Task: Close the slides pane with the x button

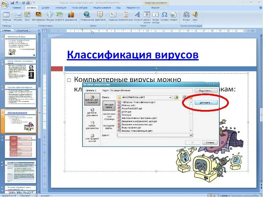Action: click(39, 31)
